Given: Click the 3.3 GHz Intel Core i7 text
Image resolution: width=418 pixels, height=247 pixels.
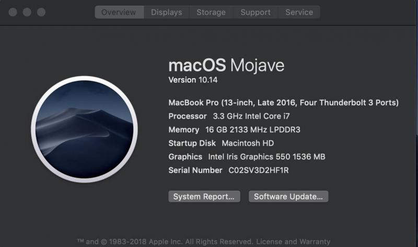Looking at the screenshot, I should pos(251,116).
